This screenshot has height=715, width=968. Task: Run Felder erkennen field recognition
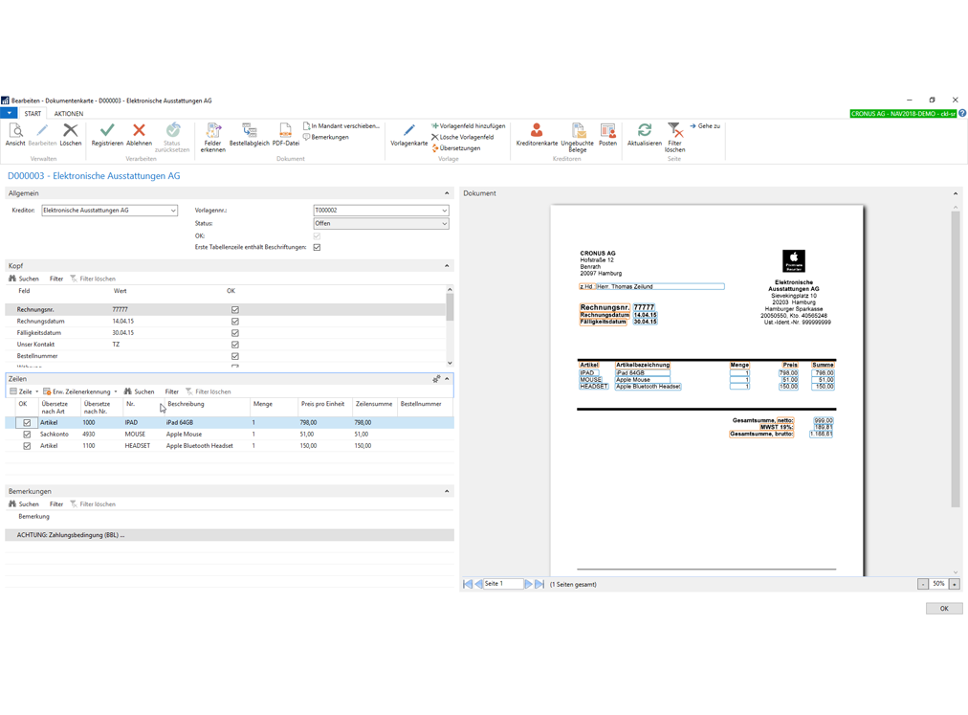(213, 137)
